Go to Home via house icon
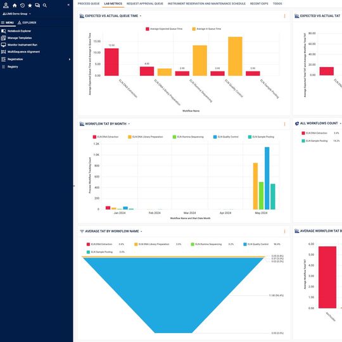 click(15, 6)
